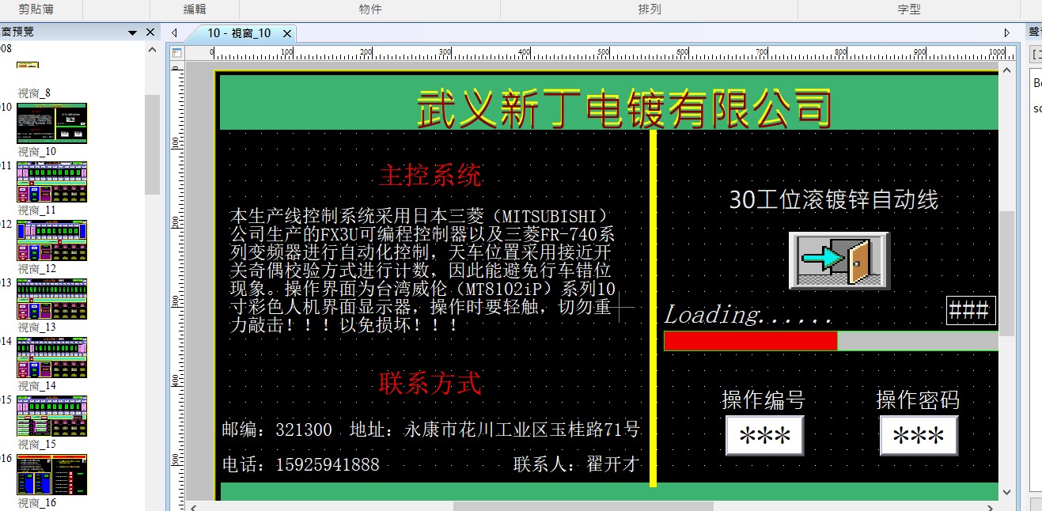This screenshot has height=511, width=1042.
Task: Click the 操作编号 input field
Action: point(764,436)
